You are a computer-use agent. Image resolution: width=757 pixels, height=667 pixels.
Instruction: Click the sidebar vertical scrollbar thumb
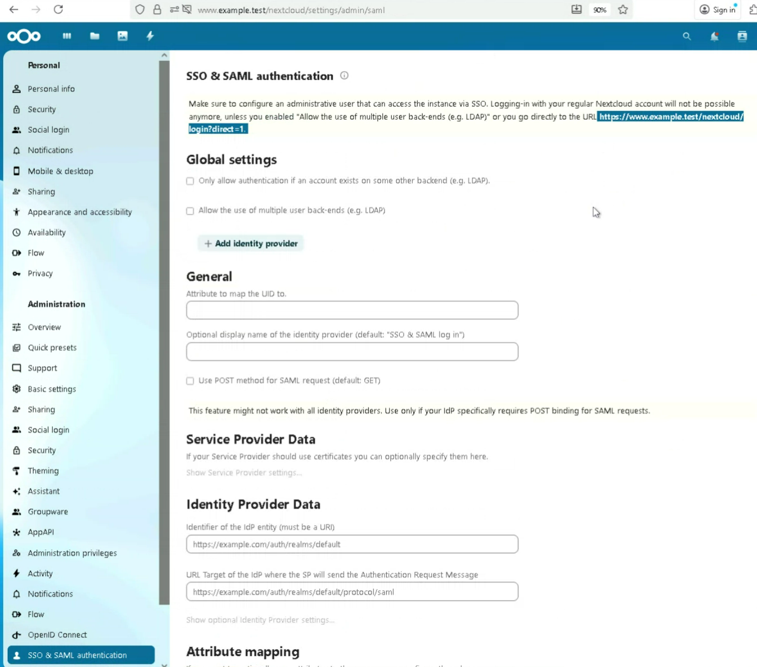[164, 332]
